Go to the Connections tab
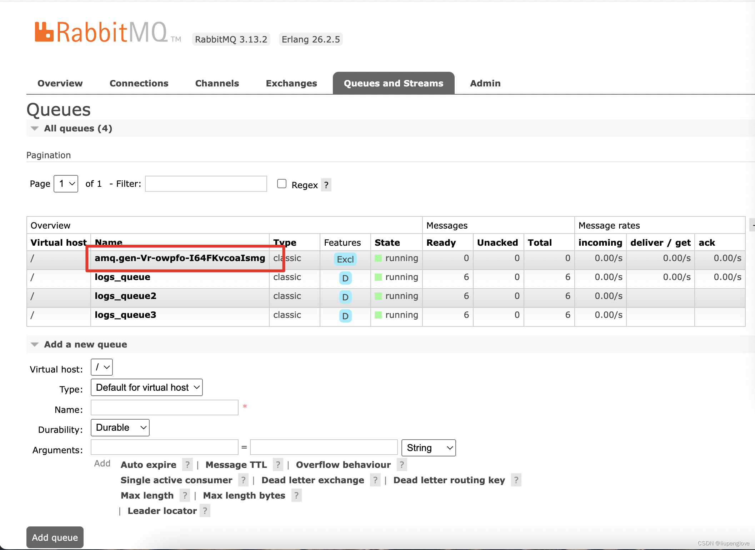 click(x=139, y=83)
